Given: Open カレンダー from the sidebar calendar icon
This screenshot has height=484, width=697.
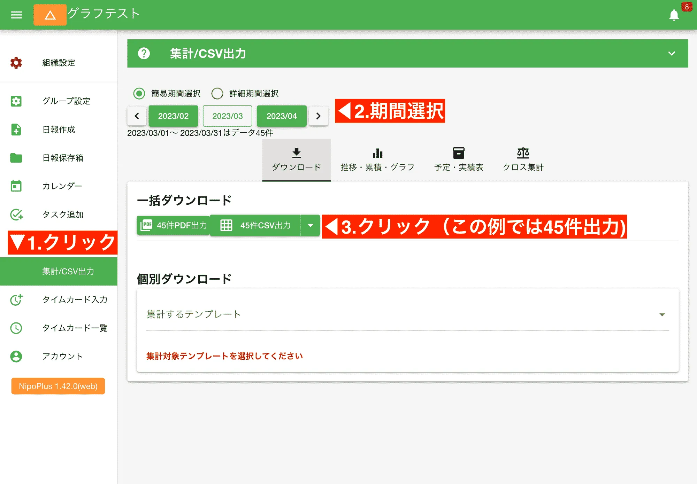Looking at the screenshot, I should coord(16,186).
